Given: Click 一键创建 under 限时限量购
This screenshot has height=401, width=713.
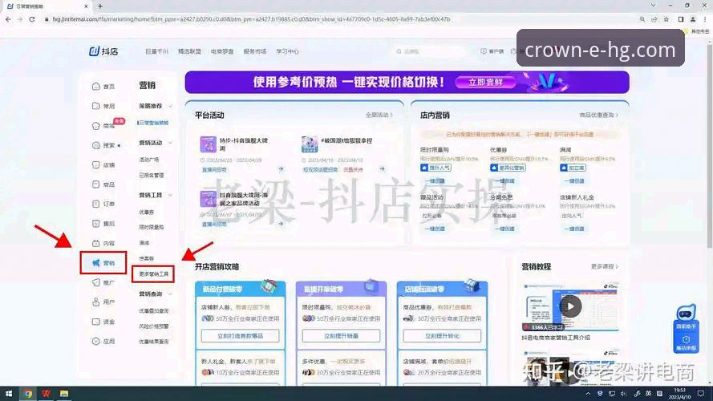Looking at the screenshot, I should (x=434, y=181).
